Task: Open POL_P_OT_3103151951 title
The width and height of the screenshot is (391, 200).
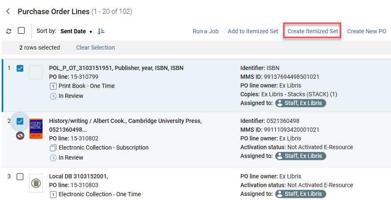Action: click(x=116, y=68)
